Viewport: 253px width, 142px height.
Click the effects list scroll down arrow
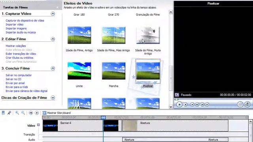(x=171, y=106)
